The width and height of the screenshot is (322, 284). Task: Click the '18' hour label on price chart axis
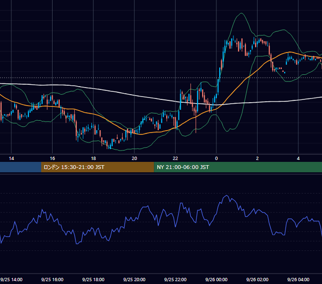[x=93, y=159]
